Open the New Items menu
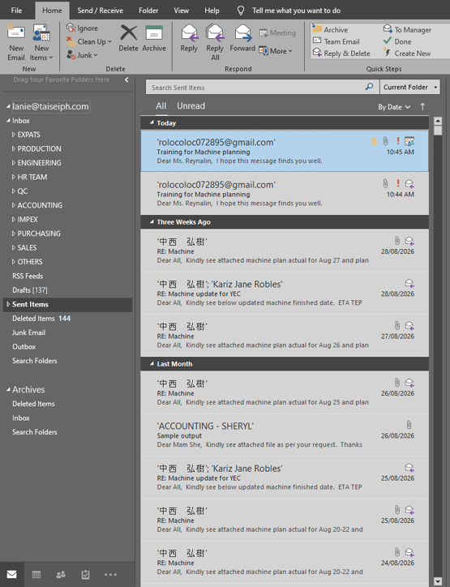The width and height of the screenshot is (450, 587). coord(41,42)
